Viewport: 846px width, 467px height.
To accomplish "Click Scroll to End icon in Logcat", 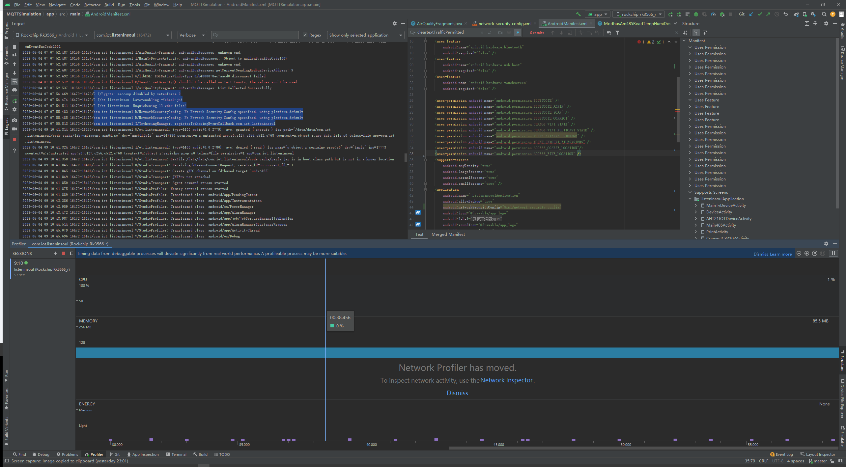I will (x=14, y=55).
